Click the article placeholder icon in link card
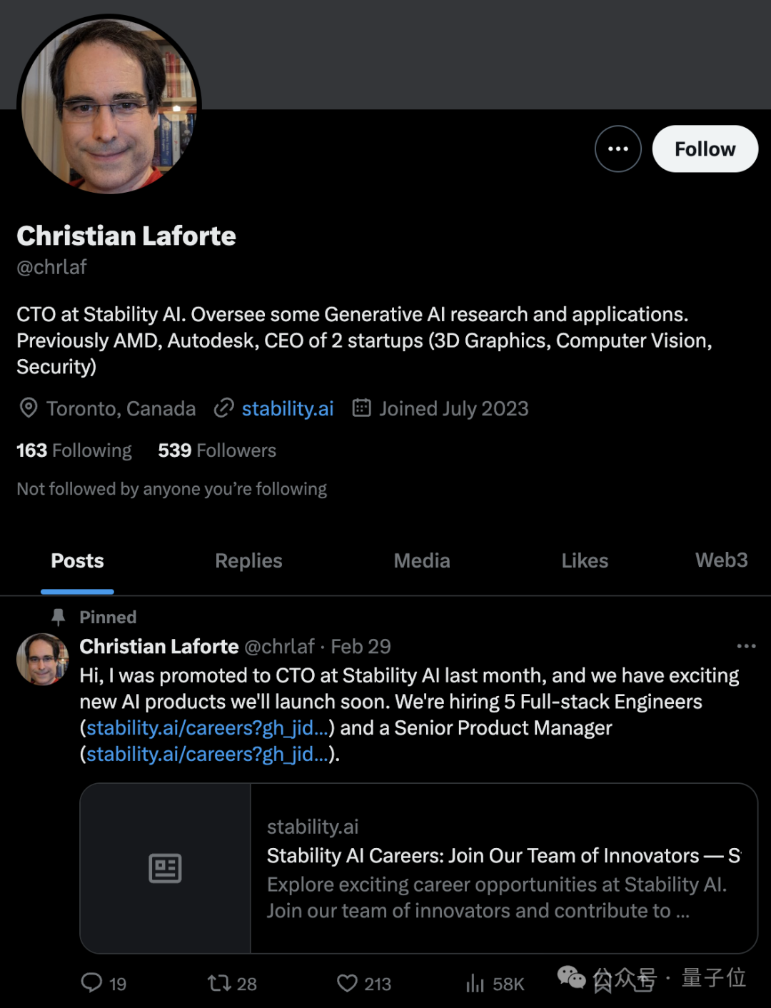The height and width of the screenshot is (1008, 771). (165, 868)
